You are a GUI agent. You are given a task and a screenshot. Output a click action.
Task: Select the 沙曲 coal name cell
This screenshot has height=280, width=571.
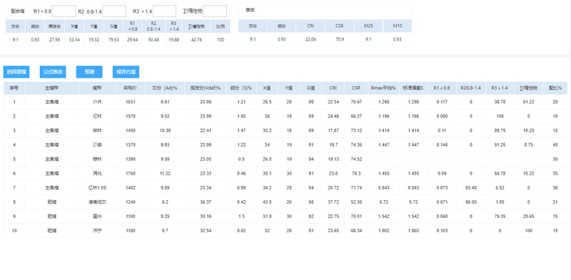[97, 145]
